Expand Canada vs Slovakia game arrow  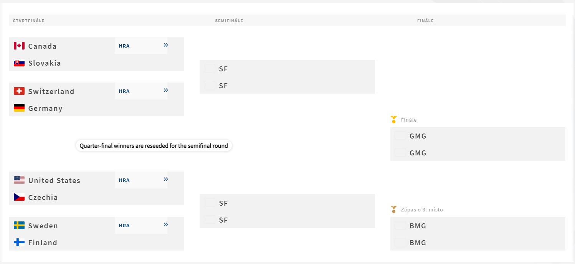166,45
